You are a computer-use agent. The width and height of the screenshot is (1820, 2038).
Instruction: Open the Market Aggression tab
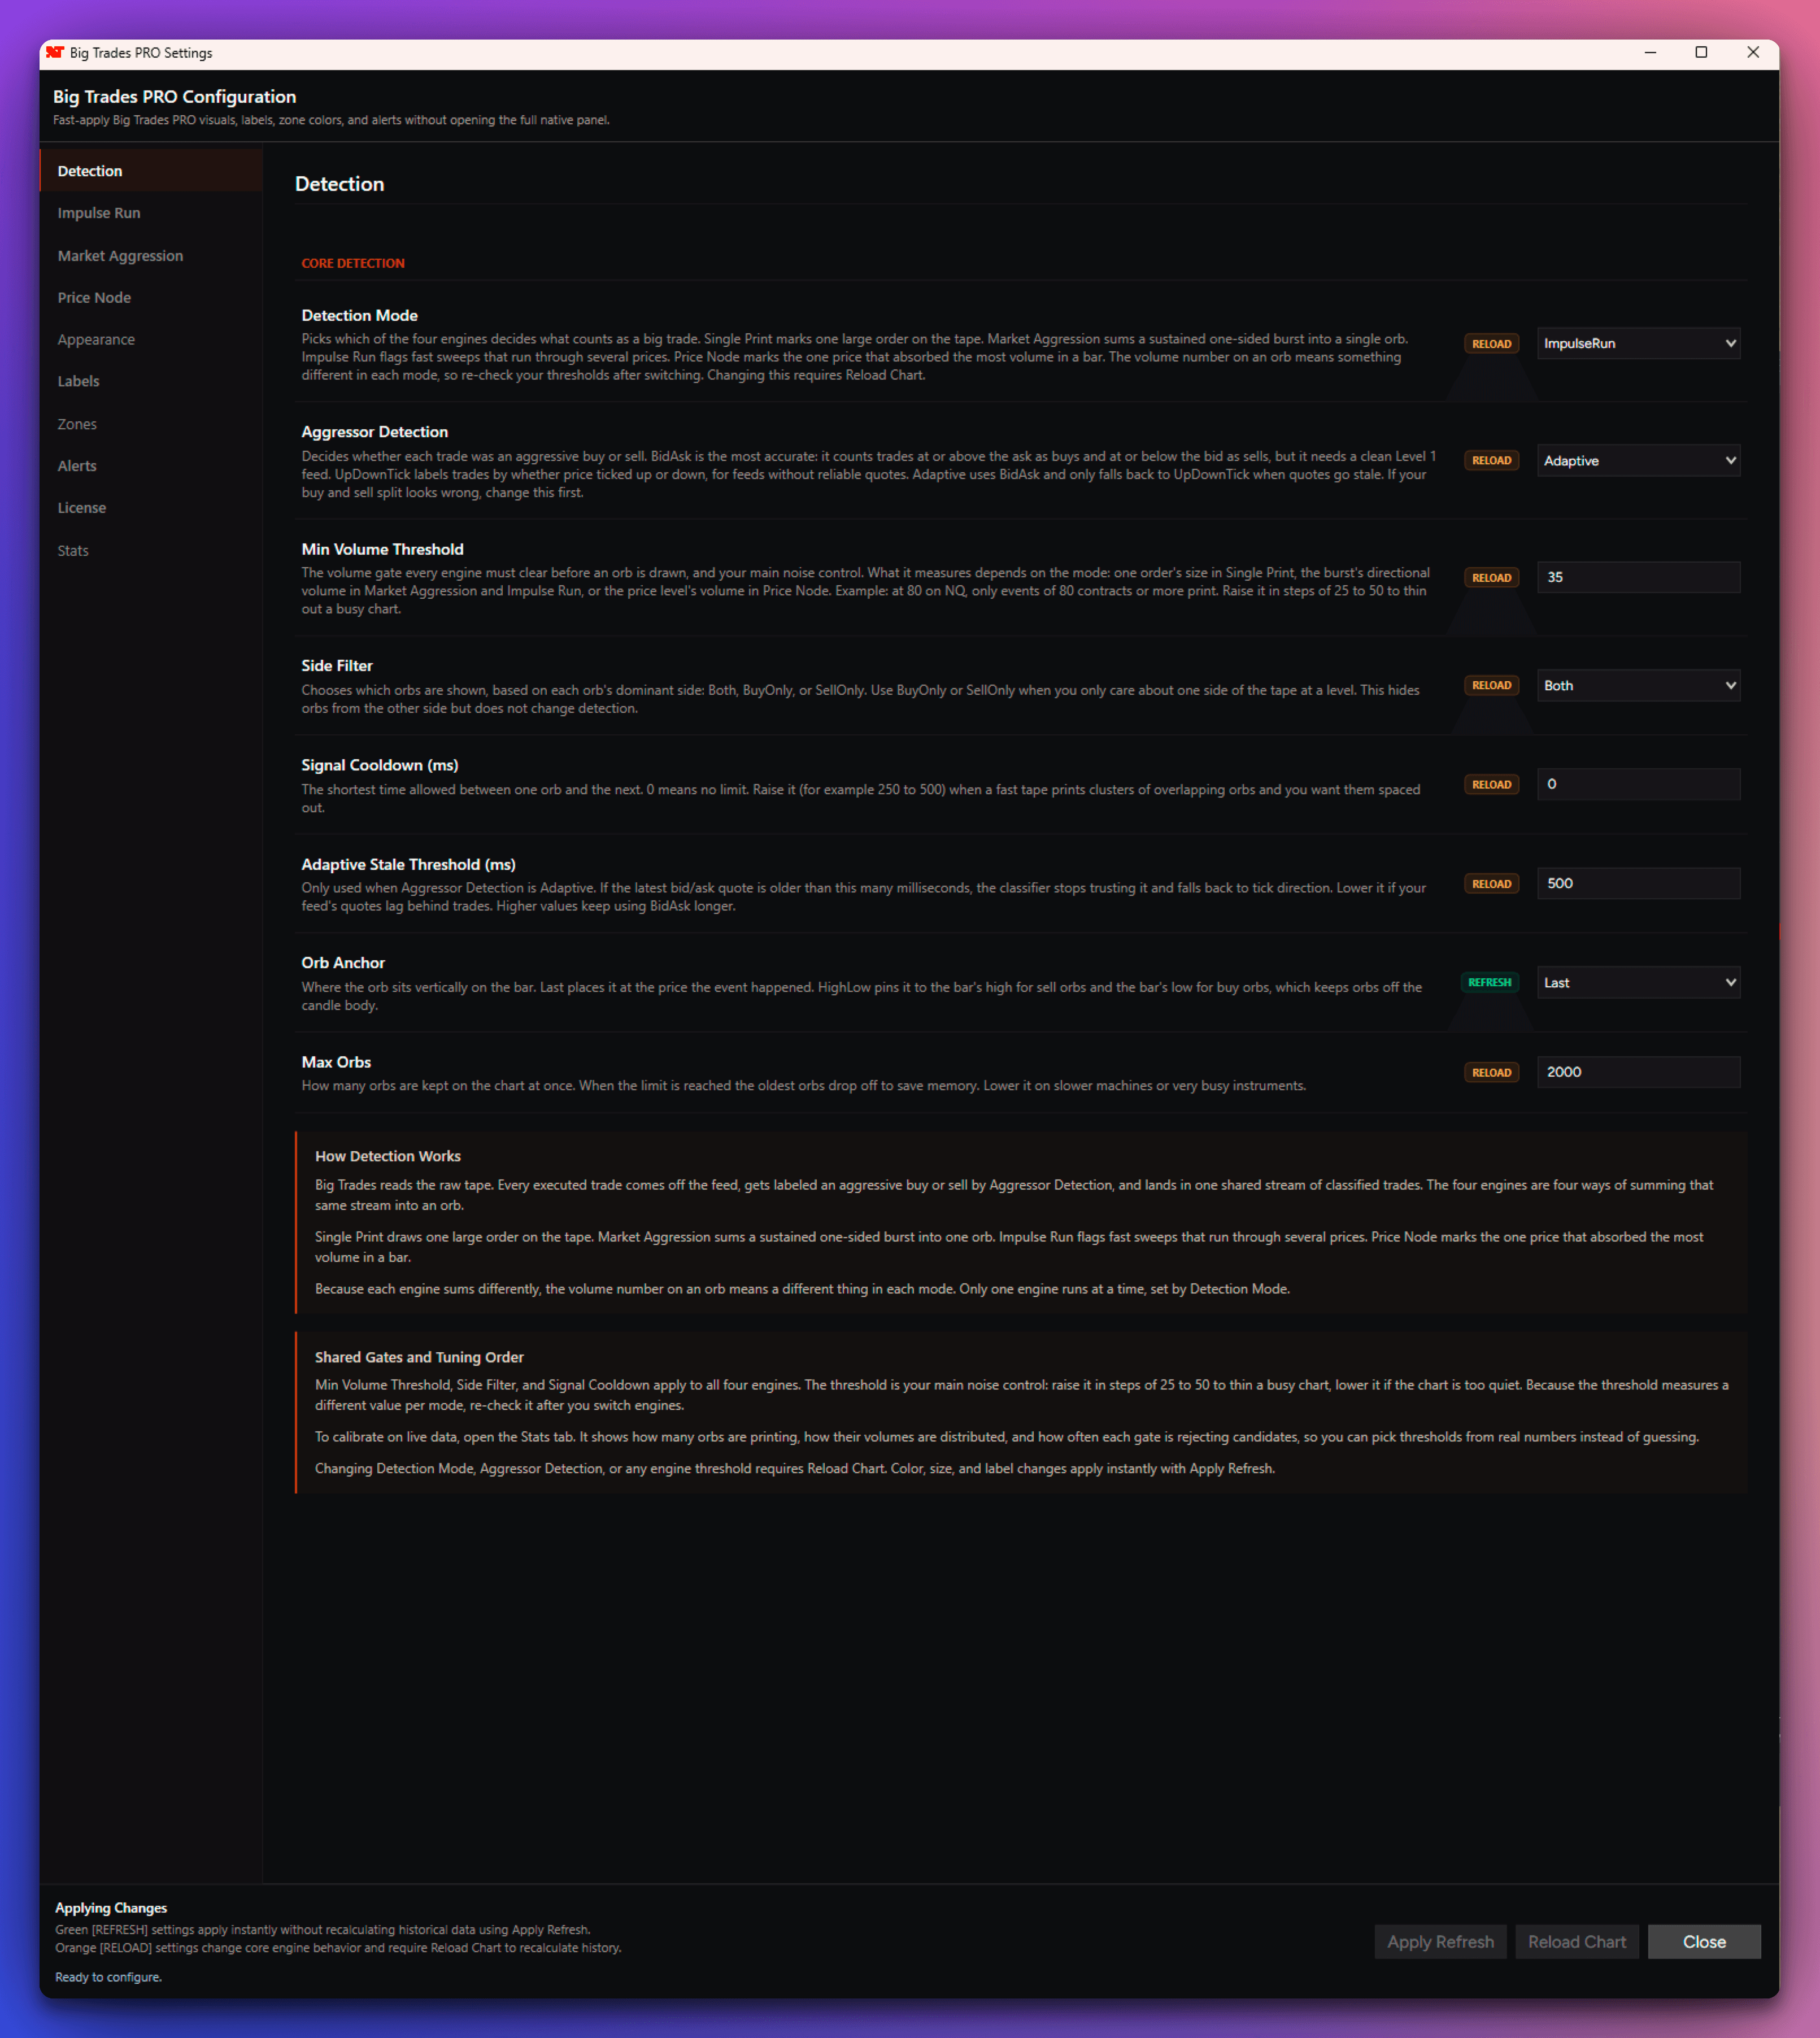tap(151, 256)
